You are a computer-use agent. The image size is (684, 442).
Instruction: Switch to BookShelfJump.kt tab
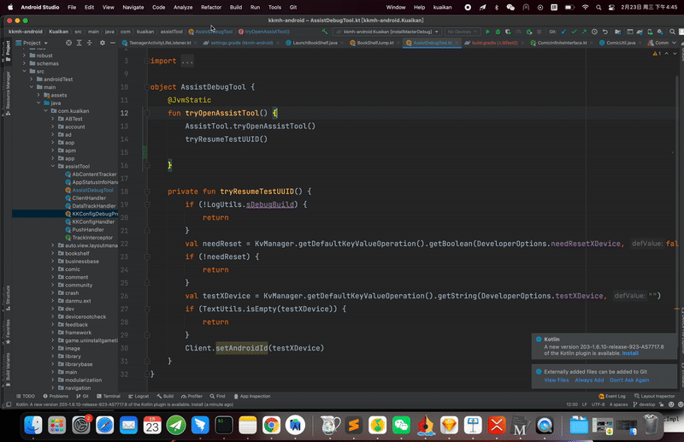tap(374, 43)
